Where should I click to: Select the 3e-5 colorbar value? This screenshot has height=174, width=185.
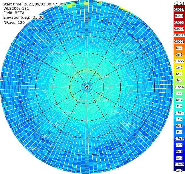(179, 54)
